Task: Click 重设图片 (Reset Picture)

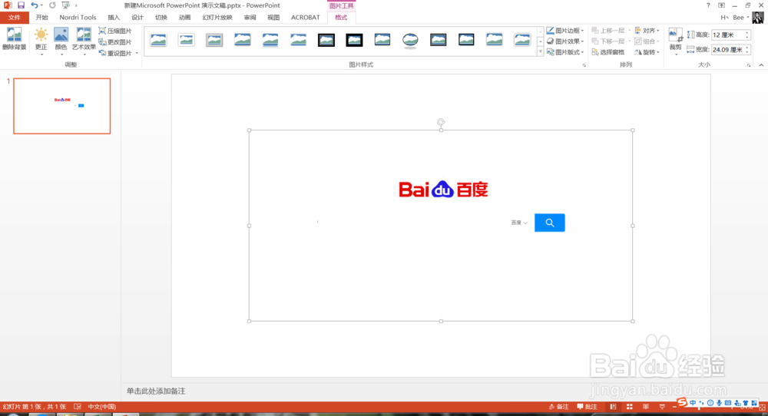Action: pos(115,53)
